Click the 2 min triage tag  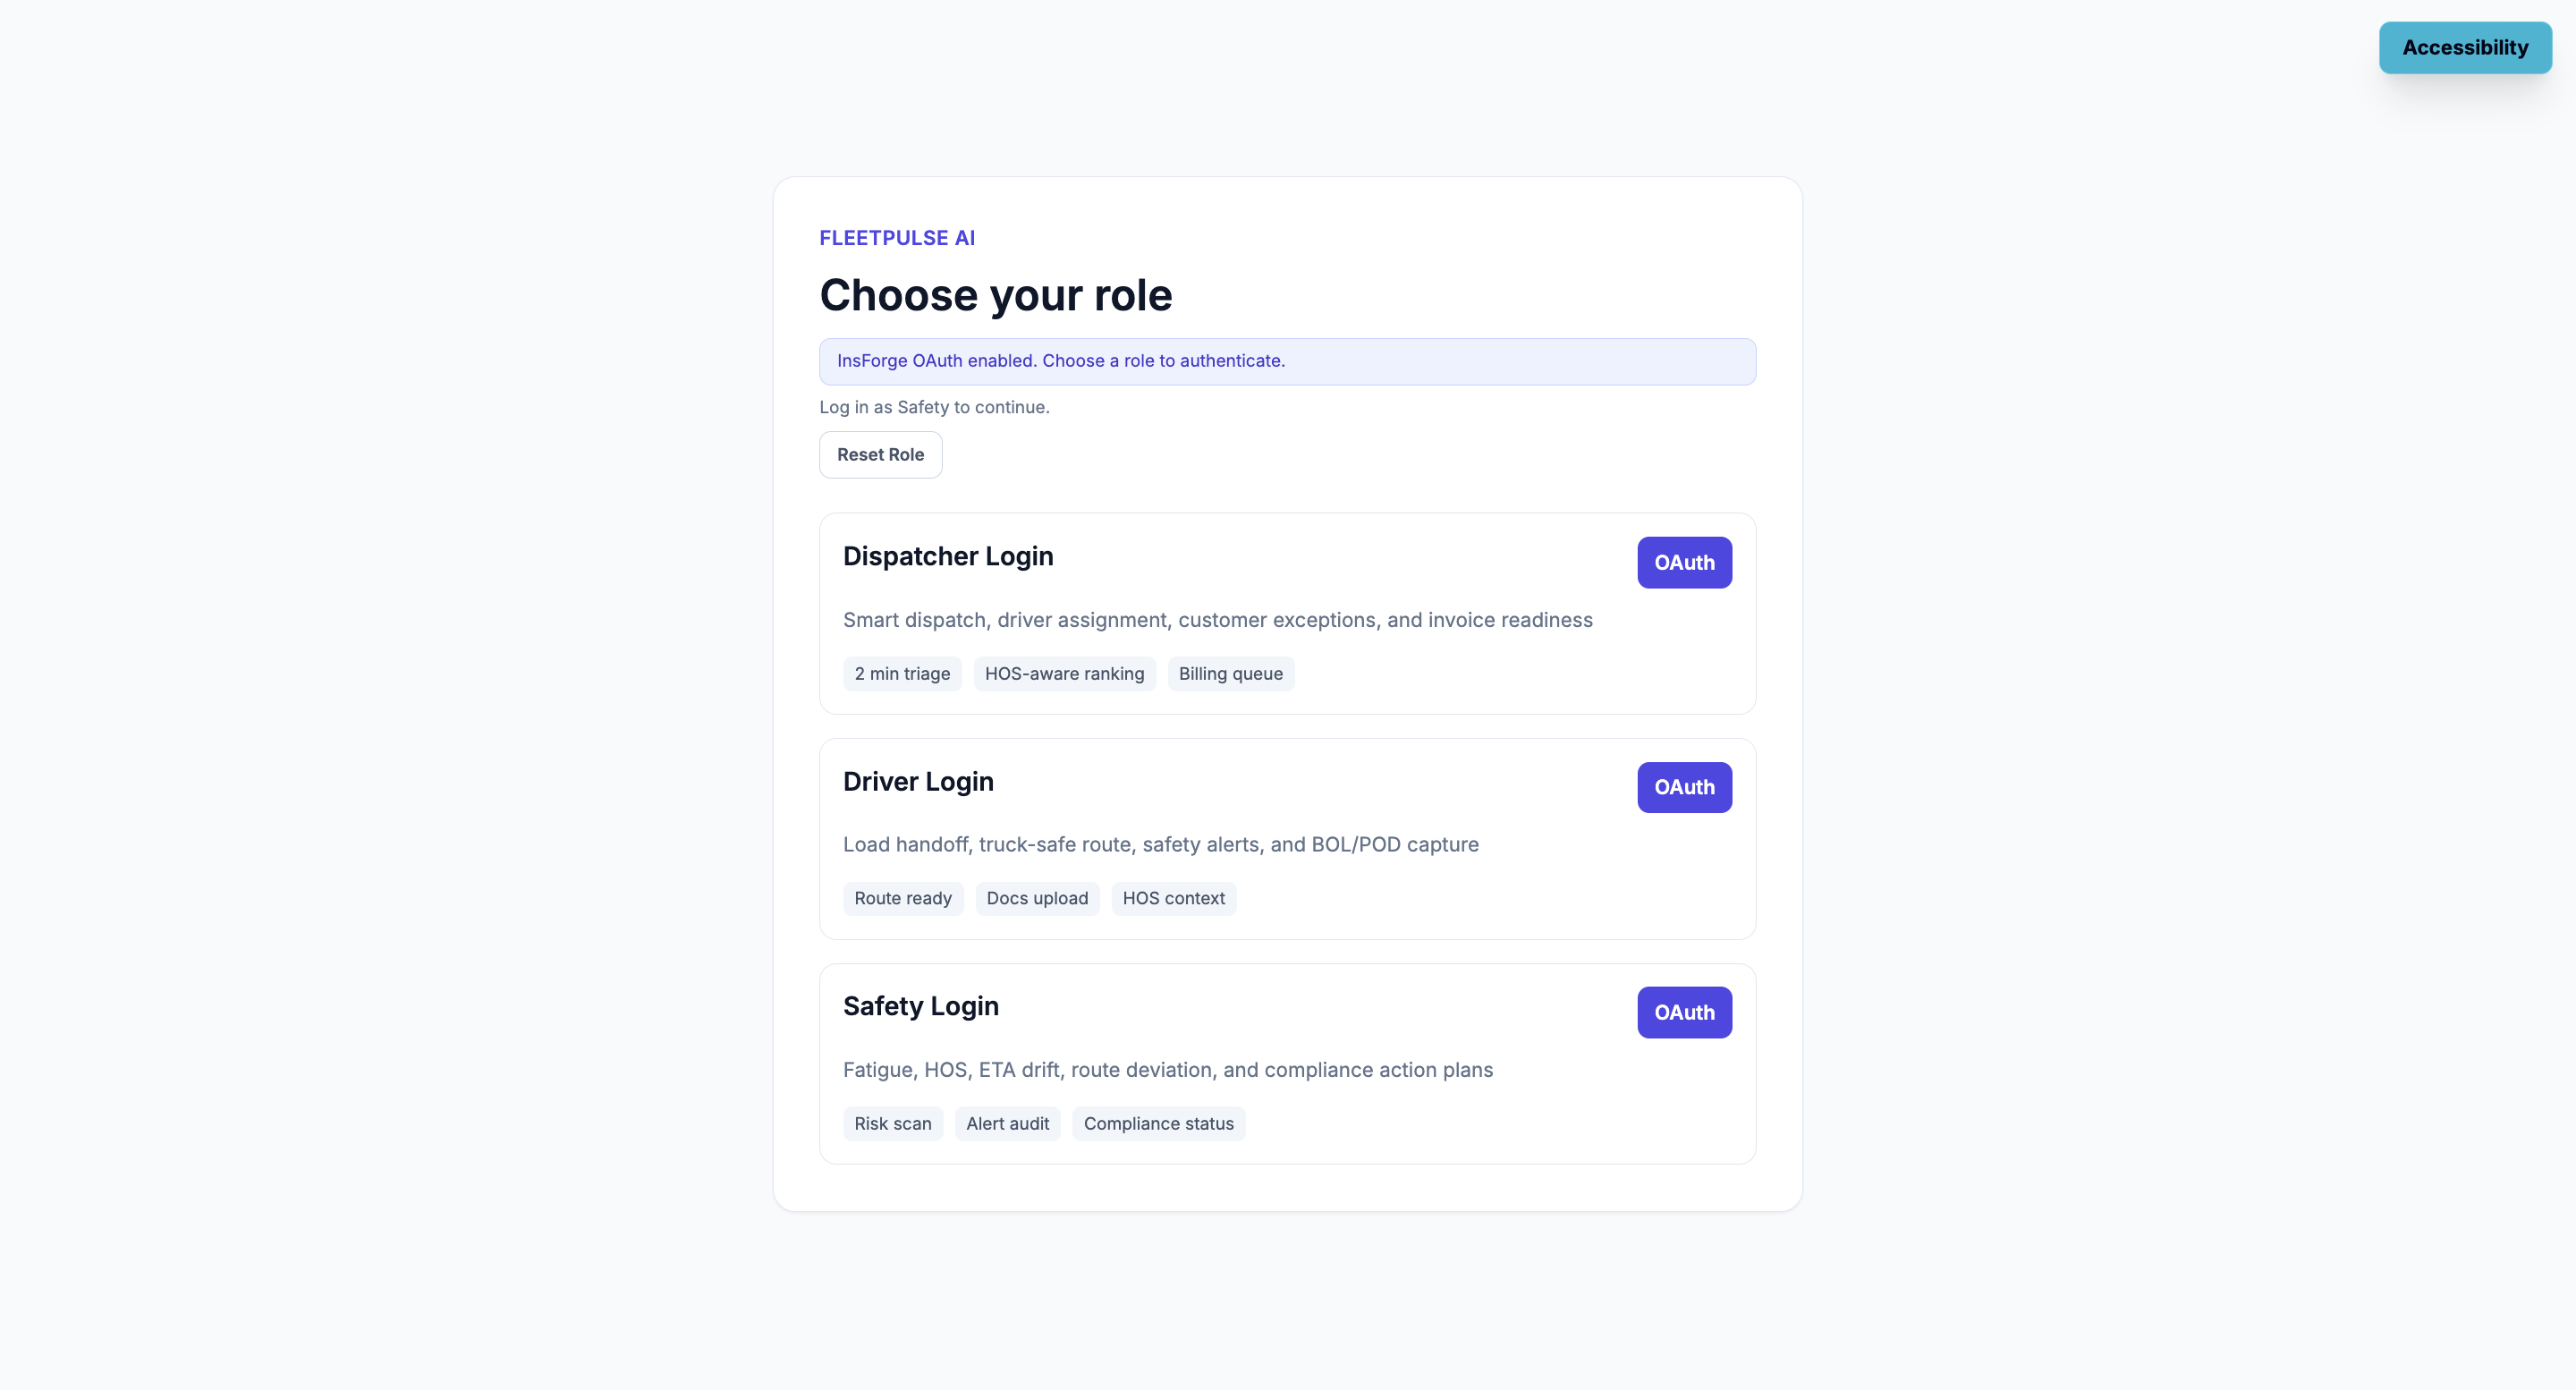901,674
